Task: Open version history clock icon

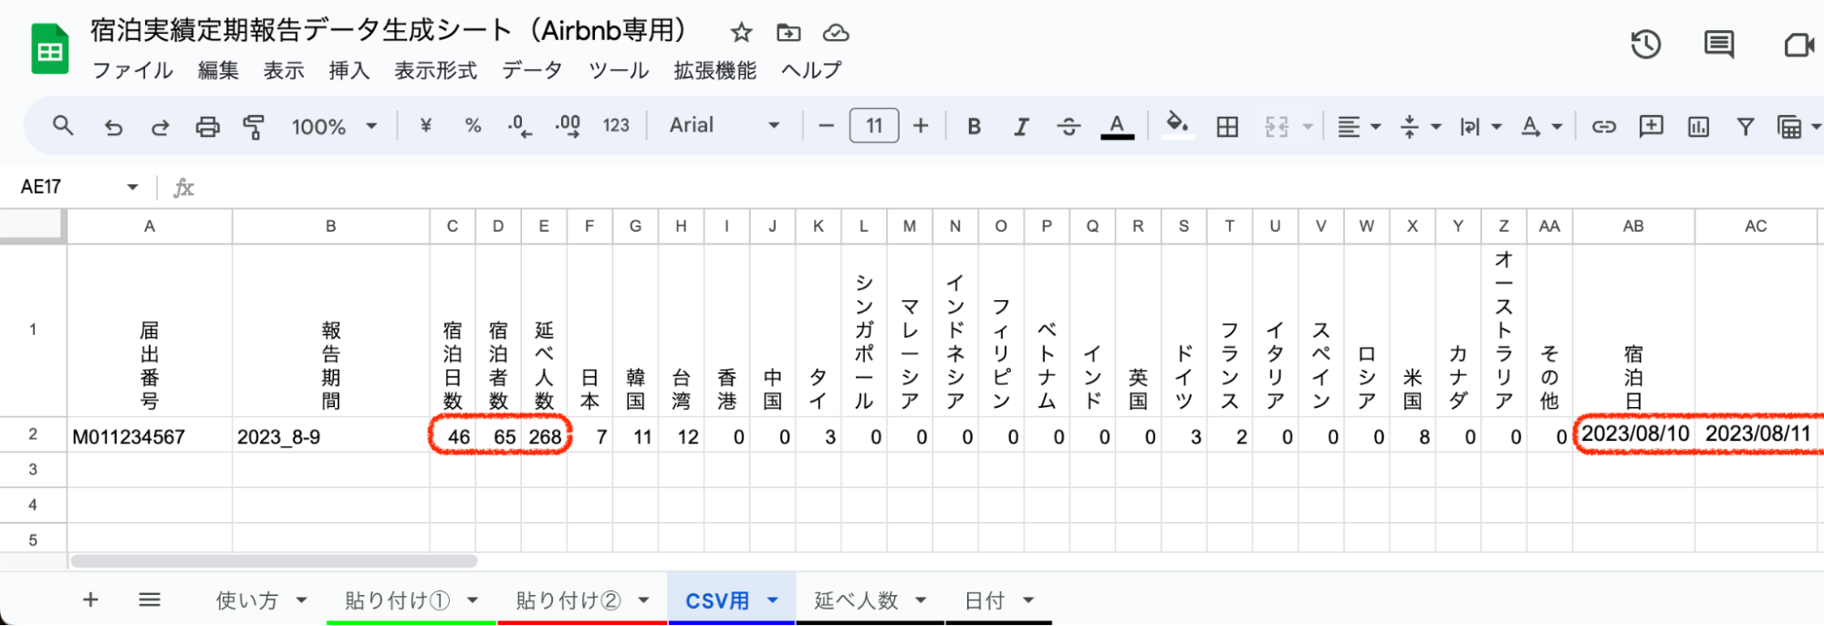Action: [x=1645, y=44]
